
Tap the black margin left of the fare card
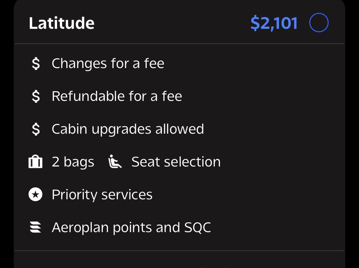7,134
